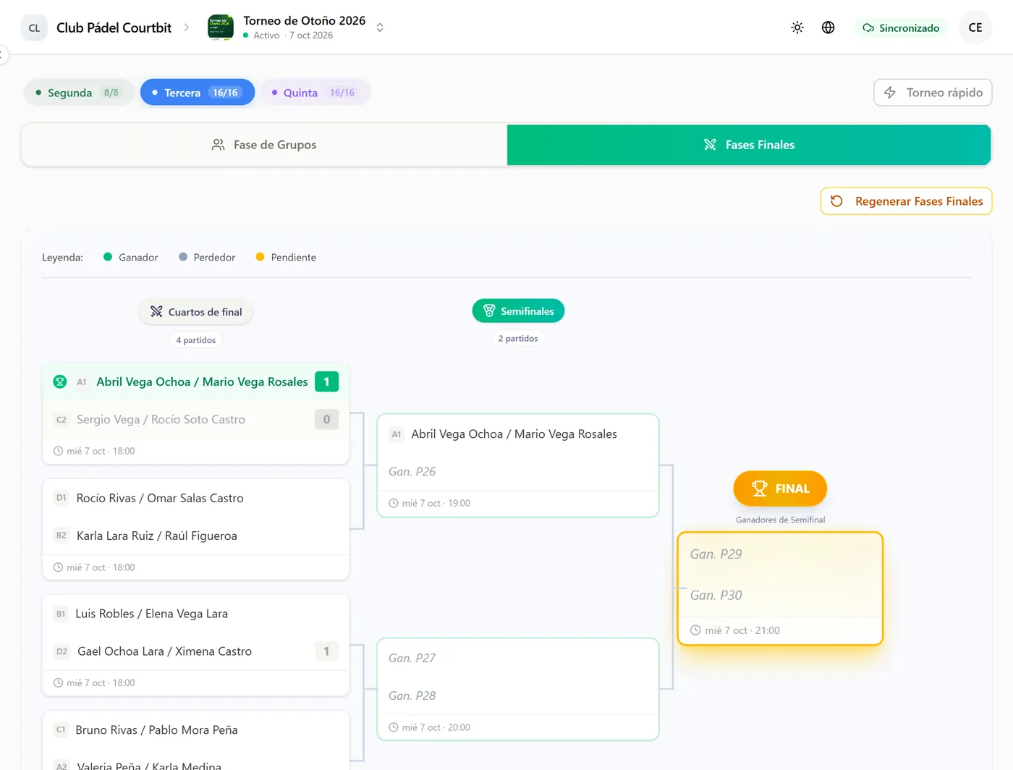Select Luis Robles / Elena Vega Lara row
The image size is (1013, 770).
[196, 614]
